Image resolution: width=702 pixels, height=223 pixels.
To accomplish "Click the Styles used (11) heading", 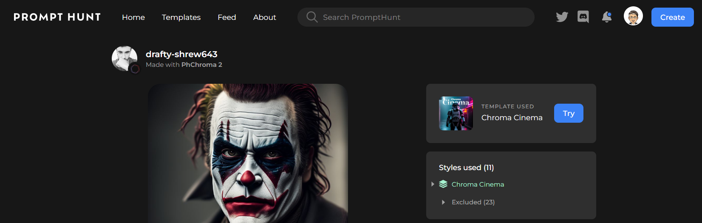I will (x=466, y=168).
